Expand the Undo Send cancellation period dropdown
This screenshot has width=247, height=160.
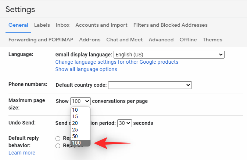(124, 123)
